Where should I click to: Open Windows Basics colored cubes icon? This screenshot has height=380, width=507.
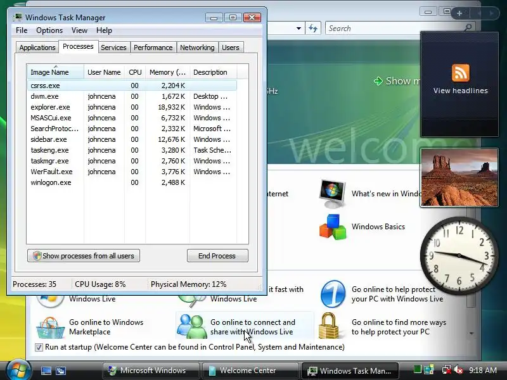[x=332, y=227]
